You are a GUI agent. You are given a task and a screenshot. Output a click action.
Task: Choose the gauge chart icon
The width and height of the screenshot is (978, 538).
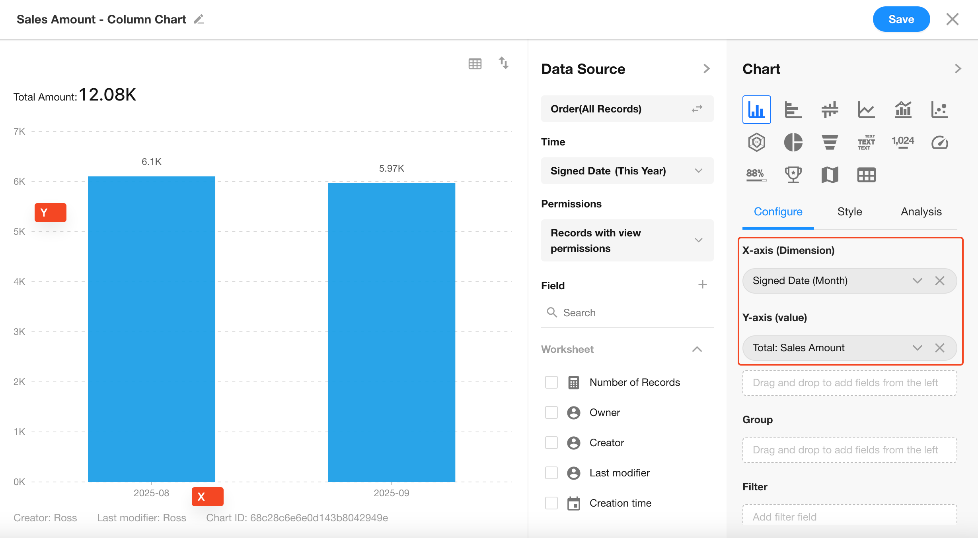pyautogui.click(x=939, y=142)
